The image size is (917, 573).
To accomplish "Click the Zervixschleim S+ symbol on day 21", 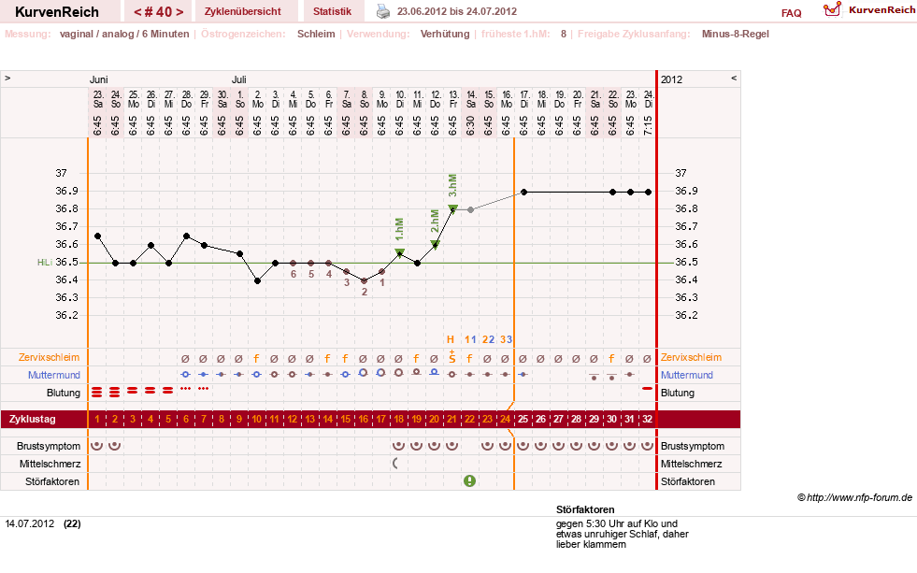I will [x=452, y=357].
